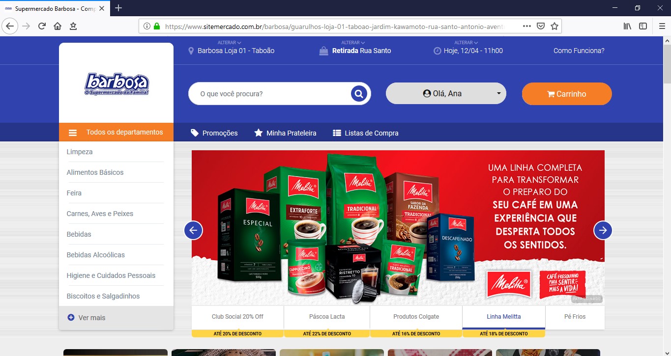The width and height of the screenshot is (671, 356).
Task: Click location pin icon beside Barbosa Loja 01
Action: click(191, 51)
